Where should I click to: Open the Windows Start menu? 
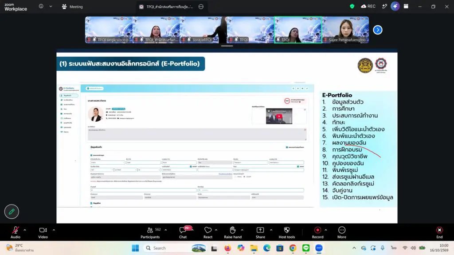[x=135, y=248]
